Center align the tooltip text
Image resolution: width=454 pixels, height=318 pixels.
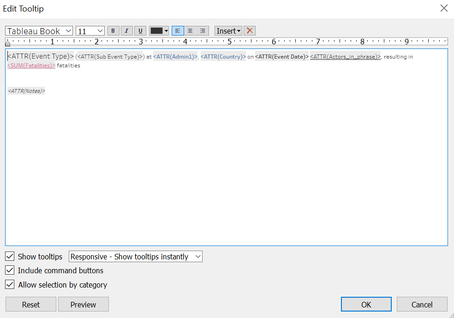[190, 31]
